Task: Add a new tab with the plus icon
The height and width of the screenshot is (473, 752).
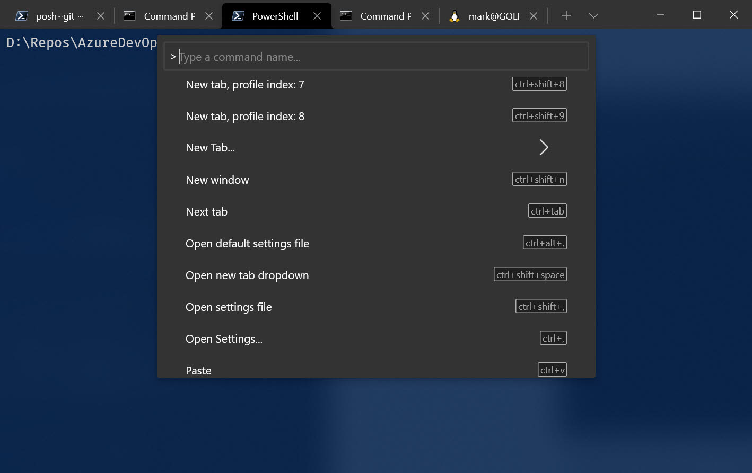Action: (566, 16)
